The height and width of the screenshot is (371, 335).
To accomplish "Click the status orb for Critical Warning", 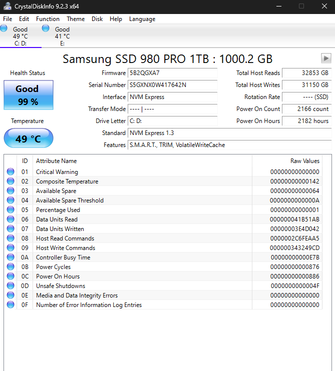I will 11,171.
